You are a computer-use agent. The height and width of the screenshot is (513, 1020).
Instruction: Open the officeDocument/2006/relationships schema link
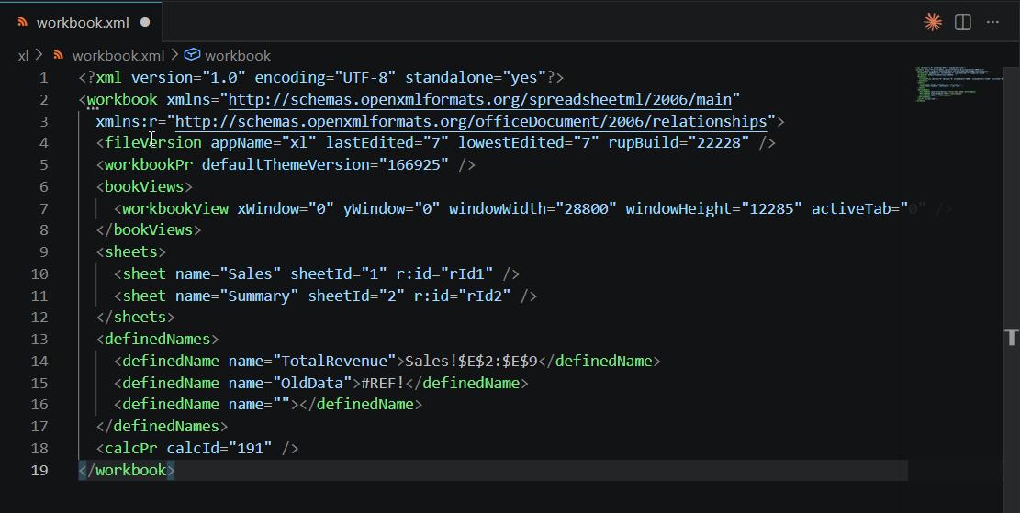point(470,121)
